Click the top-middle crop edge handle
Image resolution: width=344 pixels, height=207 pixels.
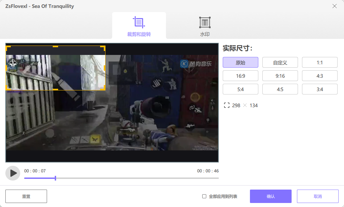coord(55,46)
